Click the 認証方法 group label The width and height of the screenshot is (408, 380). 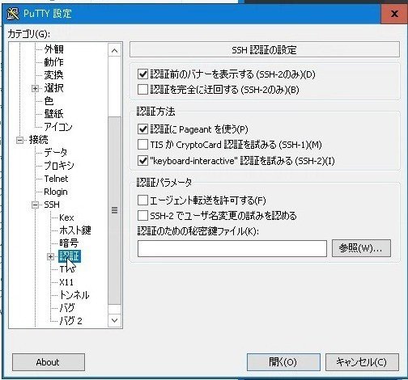[x=156, y=112]
